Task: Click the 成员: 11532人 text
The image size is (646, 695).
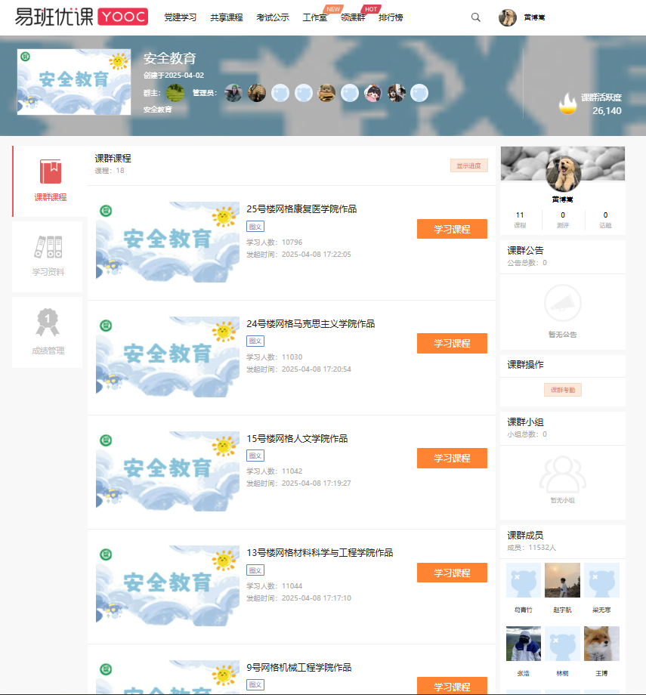Action: click(x=532, y=548)
